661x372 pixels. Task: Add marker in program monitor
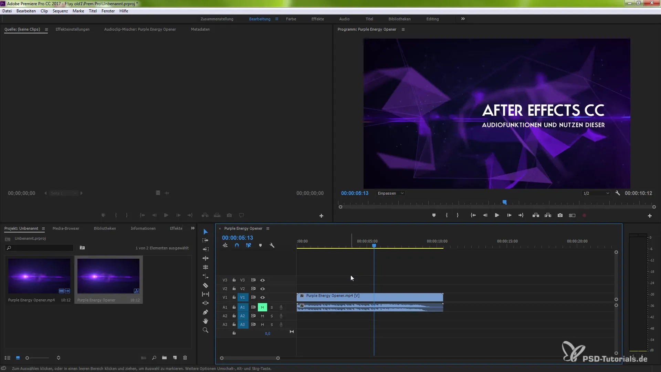point(434,215)
